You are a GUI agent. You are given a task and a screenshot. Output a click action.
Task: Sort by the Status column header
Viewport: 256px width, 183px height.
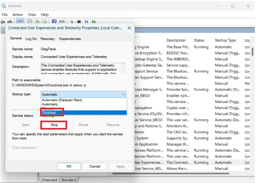point(199,40)
